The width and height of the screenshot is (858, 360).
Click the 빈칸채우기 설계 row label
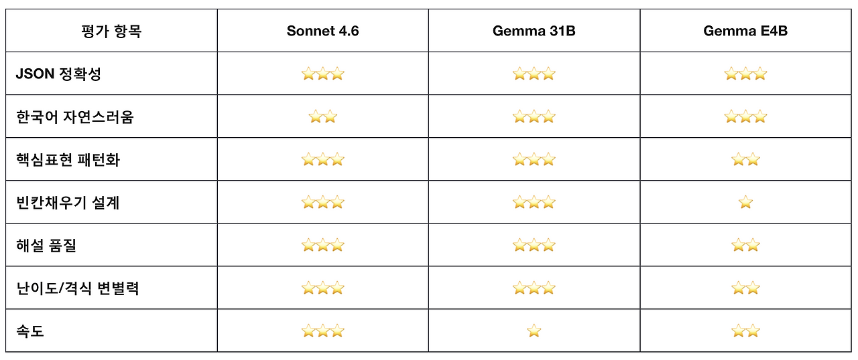tap(68, 202)
